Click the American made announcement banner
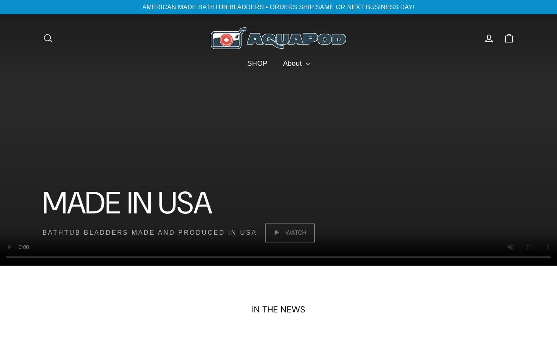557x348 pixels. [278, 7]
